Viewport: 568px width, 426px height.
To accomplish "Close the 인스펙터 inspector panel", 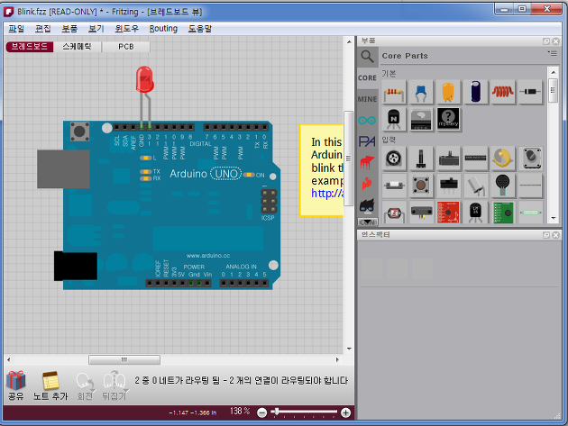I will point(556,235).
